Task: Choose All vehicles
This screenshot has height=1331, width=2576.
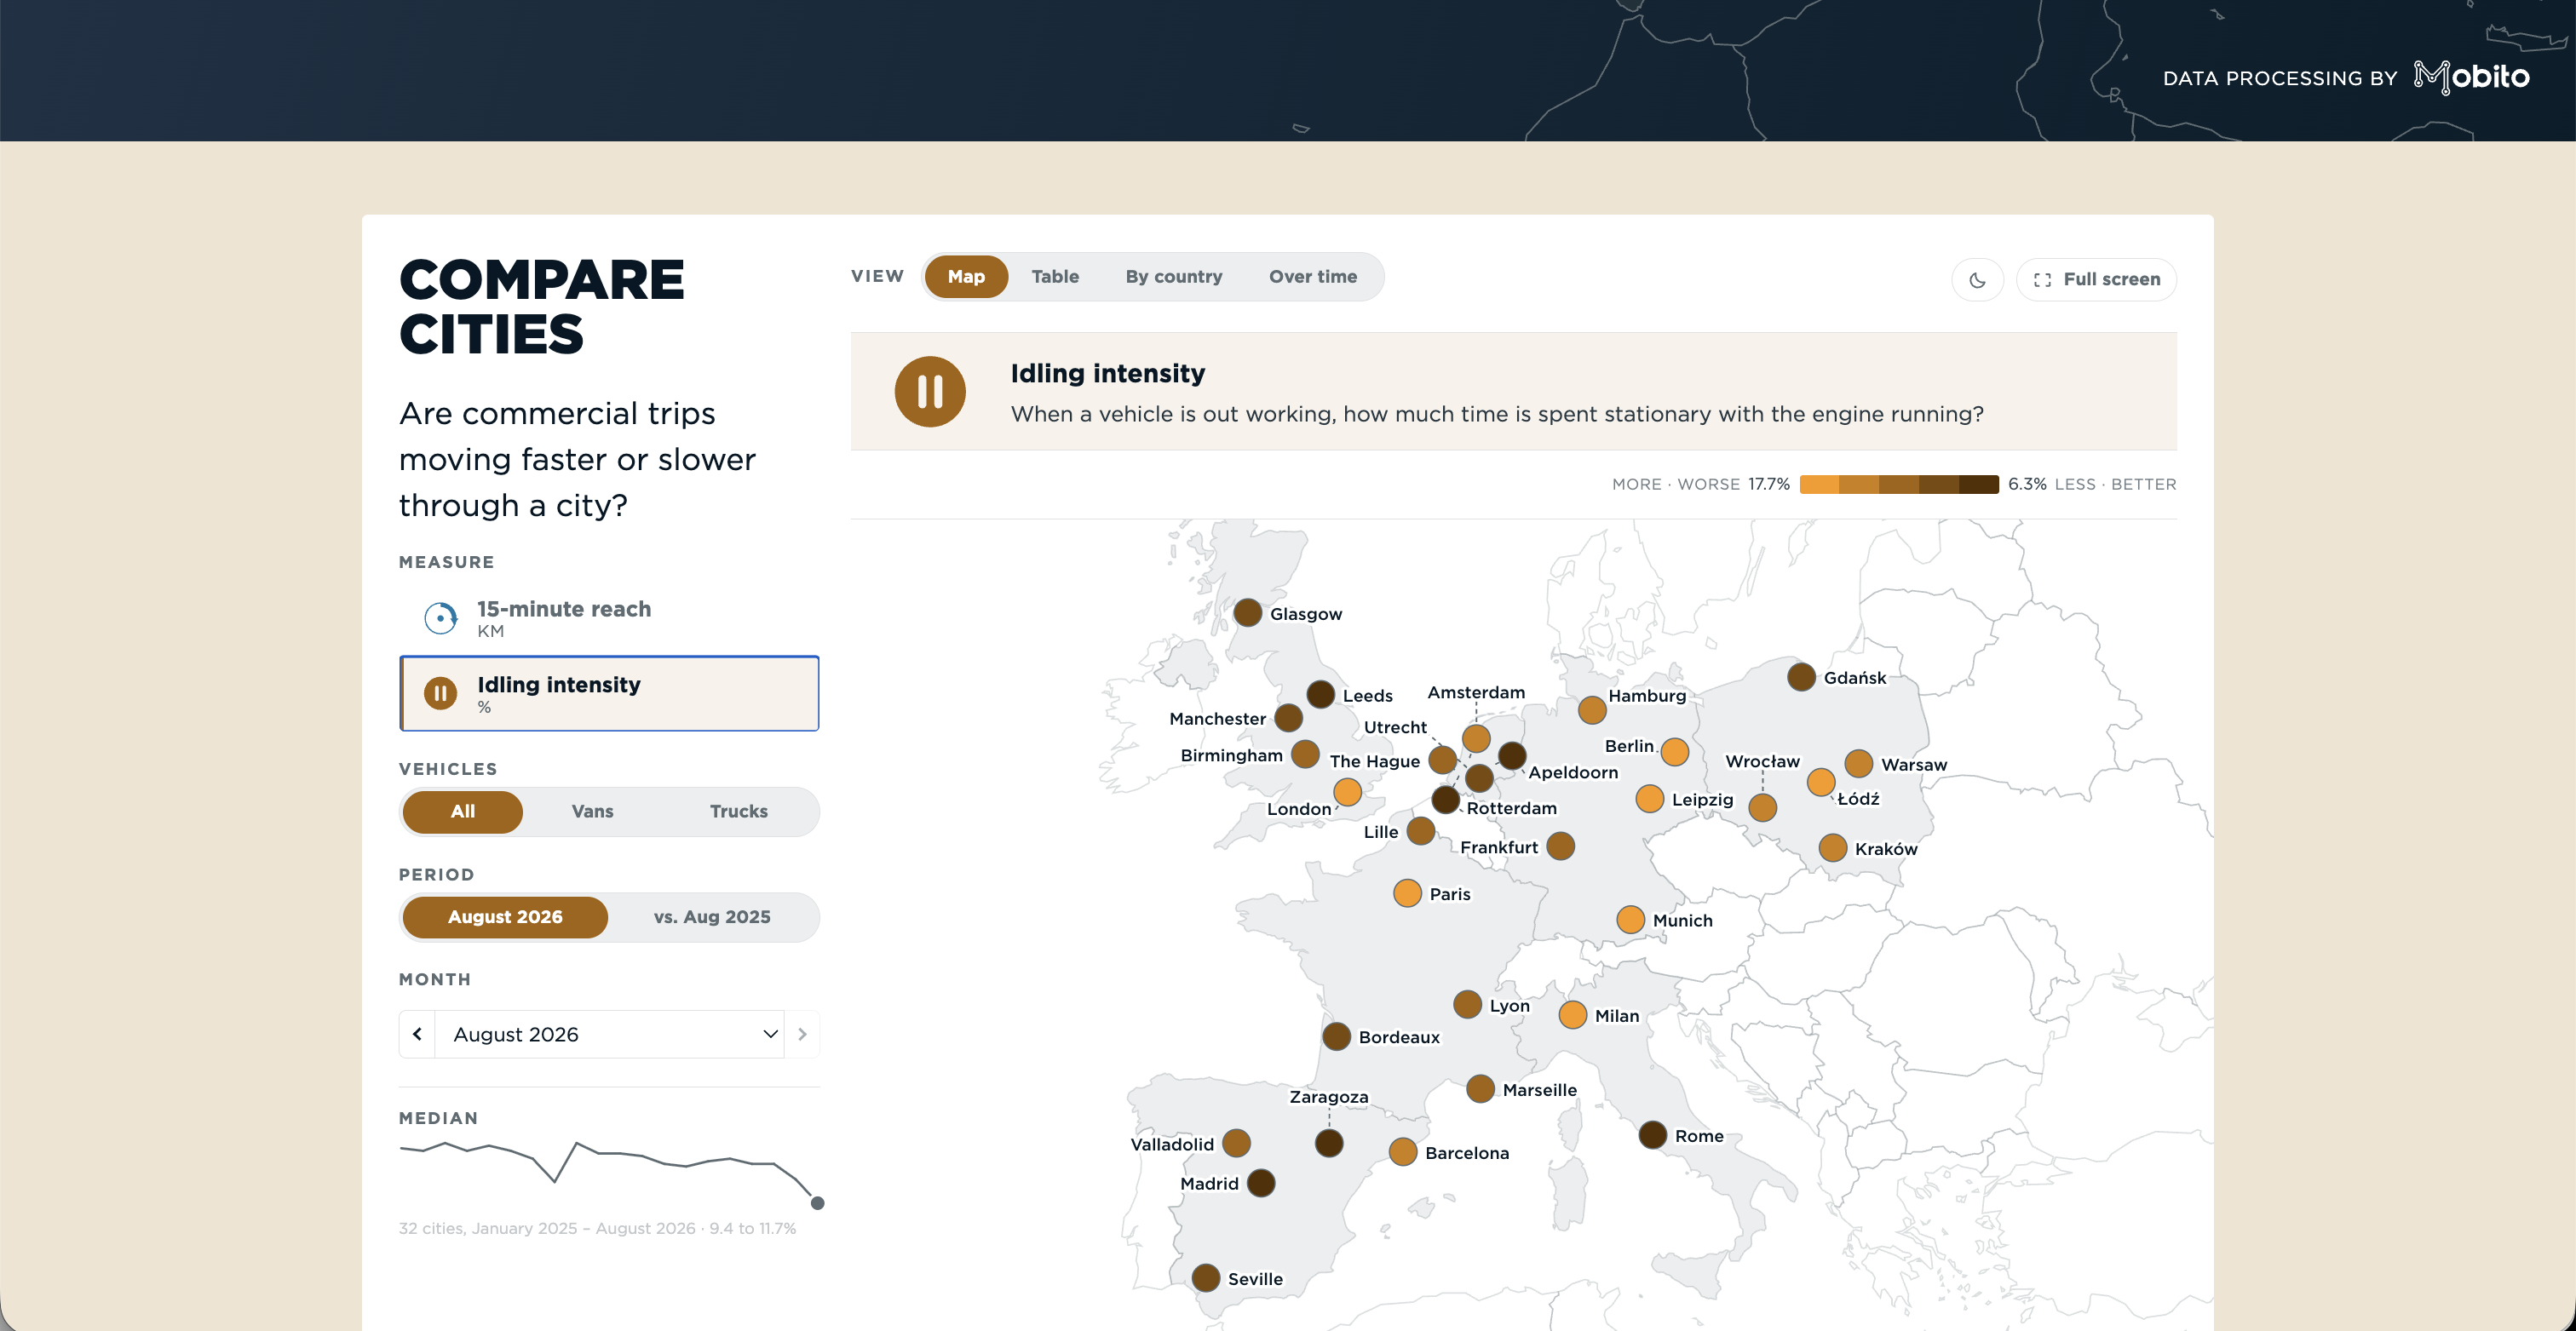Action: point(463,811)
